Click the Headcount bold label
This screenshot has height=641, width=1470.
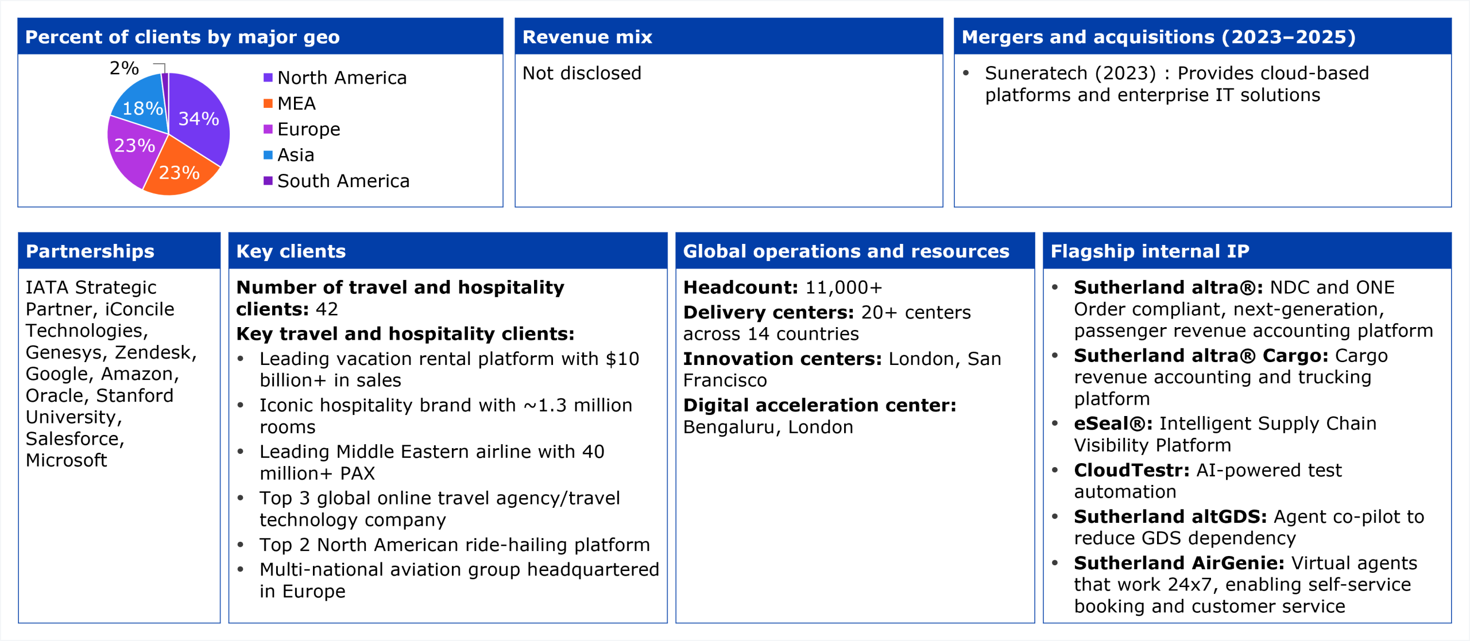[x=740, y=287]
